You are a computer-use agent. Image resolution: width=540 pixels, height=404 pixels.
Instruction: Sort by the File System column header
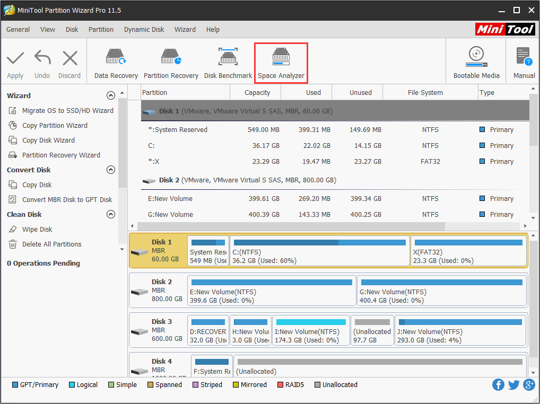(431, 93)
